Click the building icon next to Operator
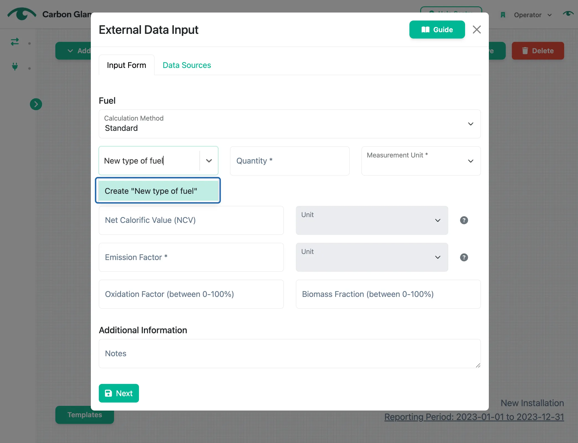The width and height of the screenshot is (578, 443). pos(503,15)
